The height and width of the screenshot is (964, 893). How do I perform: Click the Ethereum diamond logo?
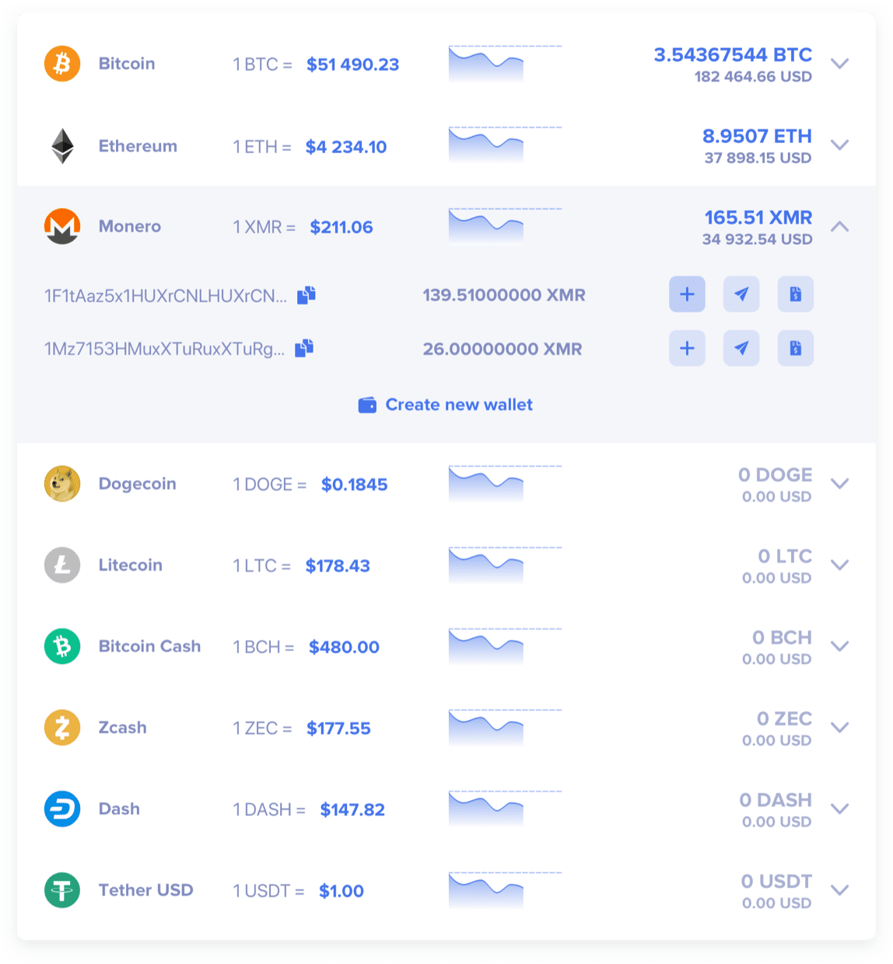(x=62, y=145)
